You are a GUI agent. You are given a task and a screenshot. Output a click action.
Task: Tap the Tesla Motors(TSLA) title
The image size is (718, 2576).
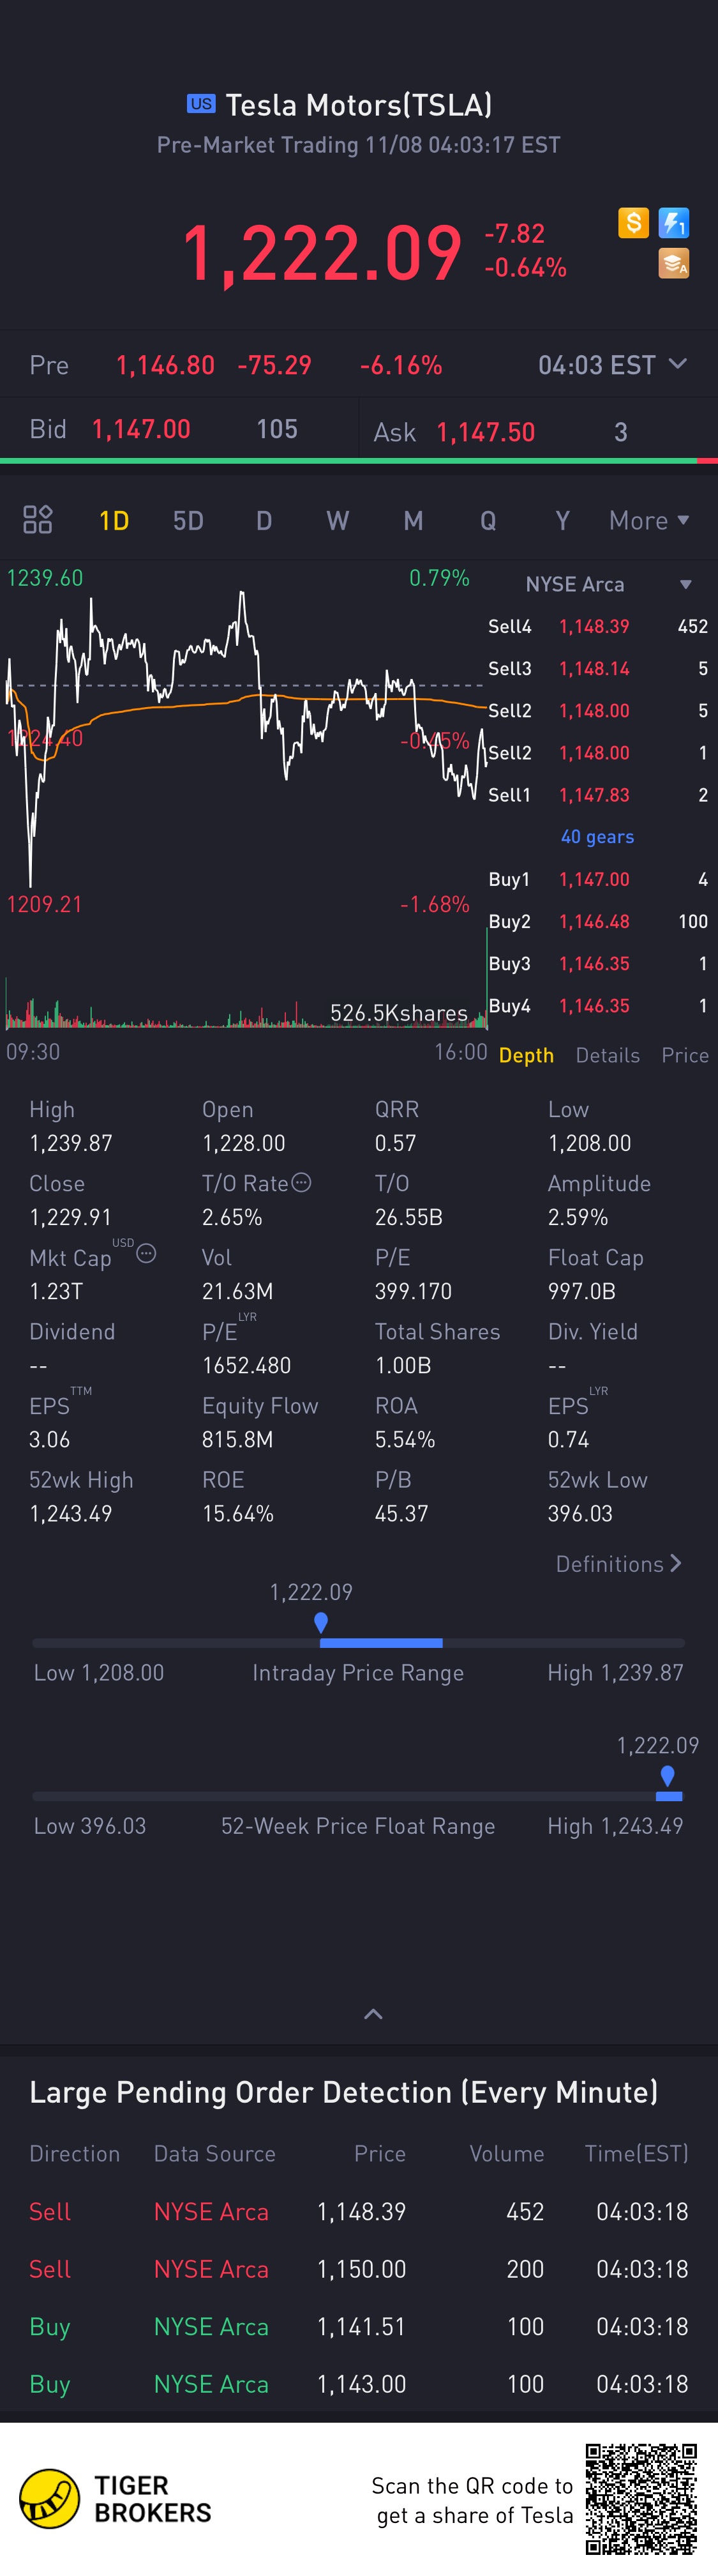pos(359,105)
